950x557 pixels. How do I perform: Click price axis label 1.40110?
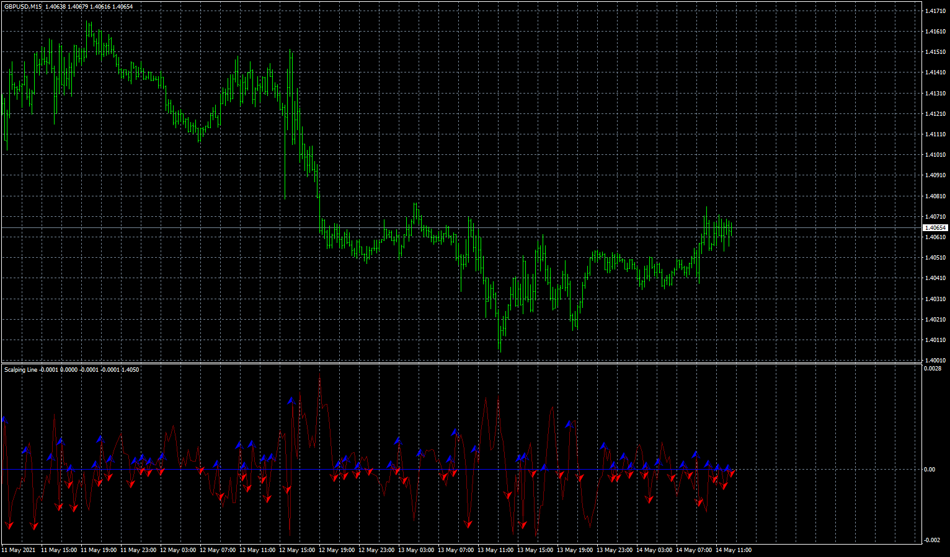(935, 340)
